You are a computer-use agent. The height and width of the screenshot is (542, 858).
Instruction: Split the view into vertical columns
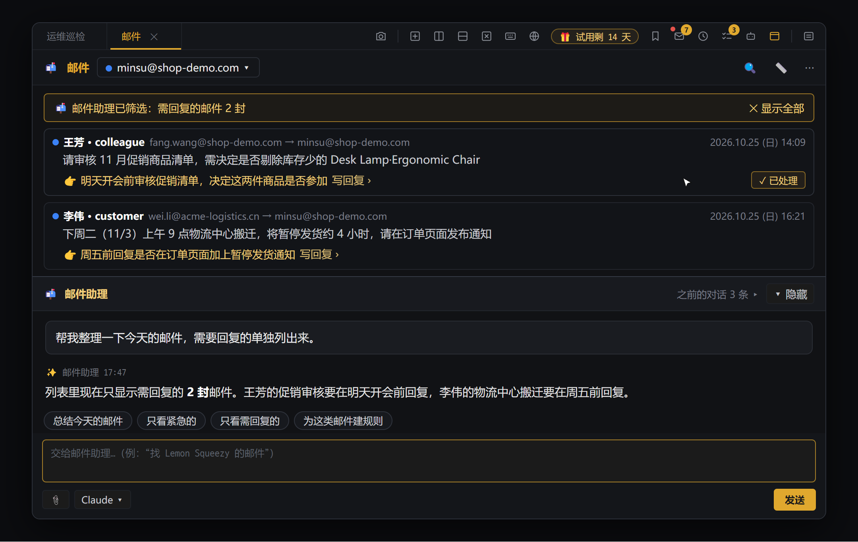click(x=439, y=37)
